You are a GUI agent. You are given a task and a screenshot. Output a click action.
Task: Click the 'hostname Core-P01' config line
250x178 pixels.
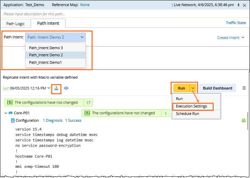click(34, 156)
